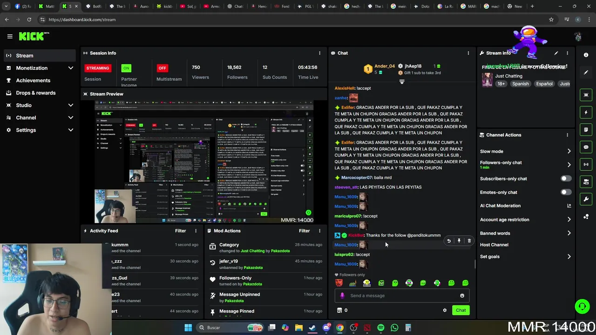Open the Activity Feed three-dot menu
This screenshot has width=596, height=335.
click(196, 231)
